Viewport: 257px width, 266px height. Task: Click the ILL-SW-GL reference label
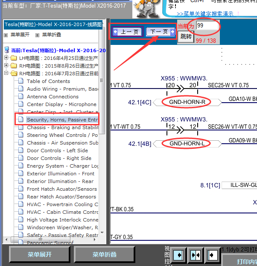click(239, 185)
